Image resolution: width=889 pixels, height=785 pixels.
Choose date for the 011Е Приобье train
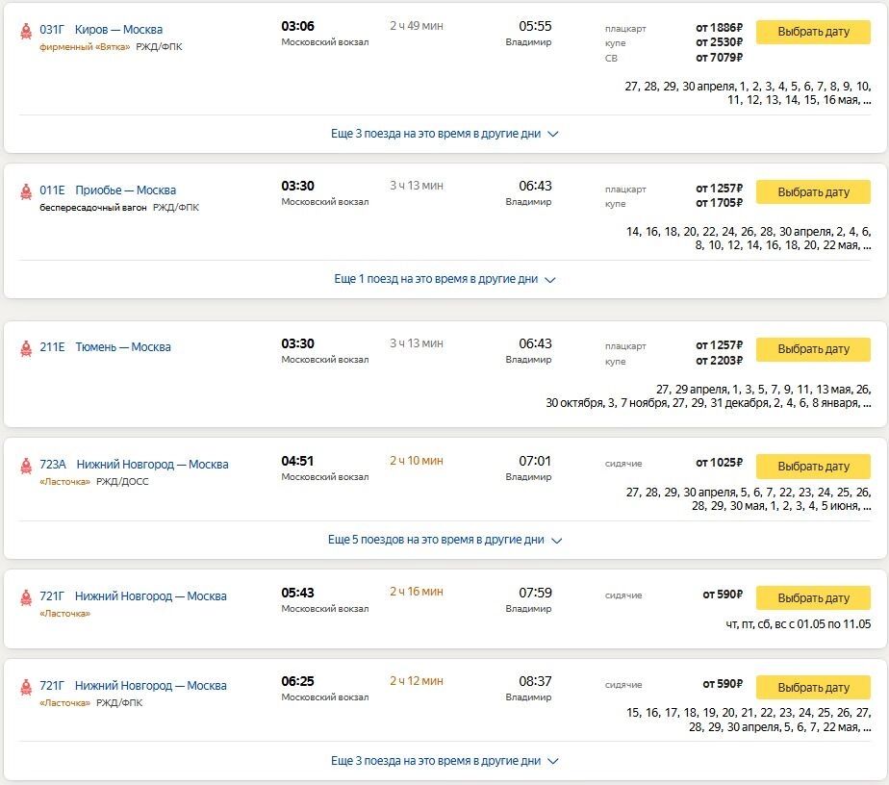(813, 192)
